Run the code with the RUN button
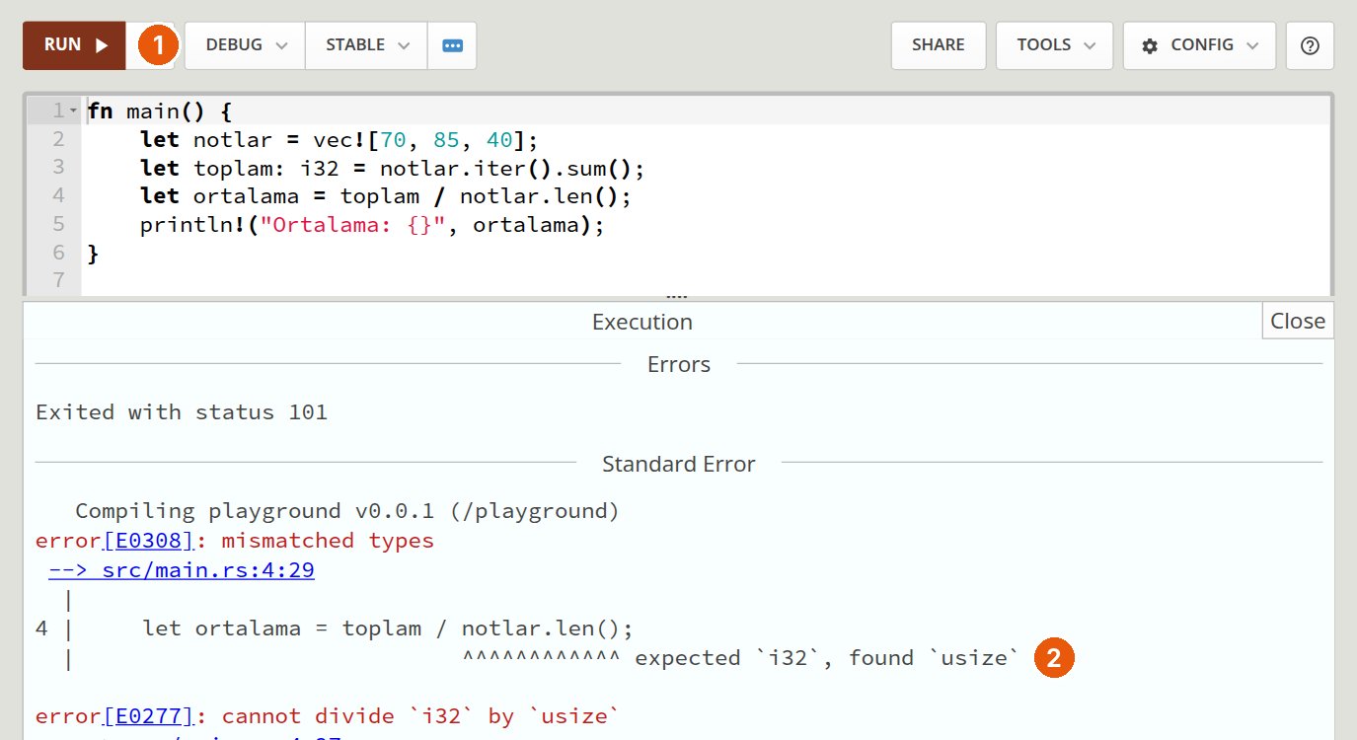 [x=75, y=45]
